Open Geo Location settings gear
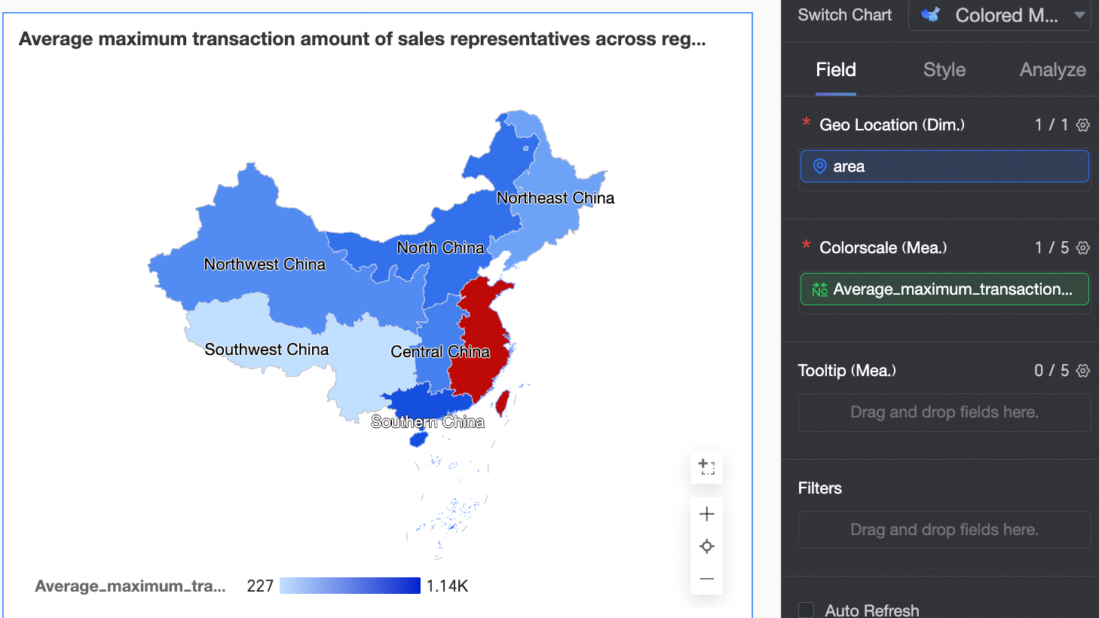Screen dimensions: 1099x618 pos(1083,125)
